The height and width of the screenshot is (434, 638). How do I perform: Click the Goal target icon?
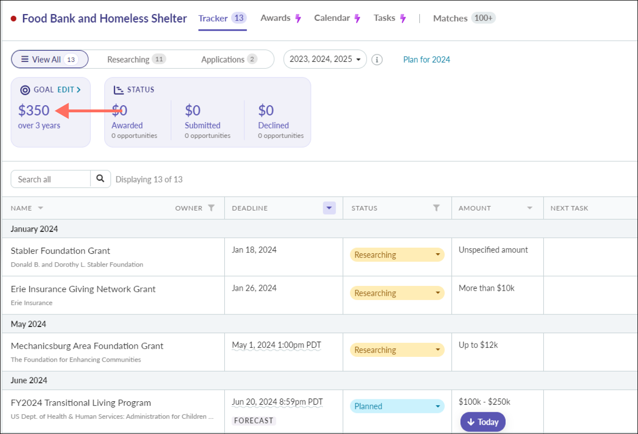[24, 90]
